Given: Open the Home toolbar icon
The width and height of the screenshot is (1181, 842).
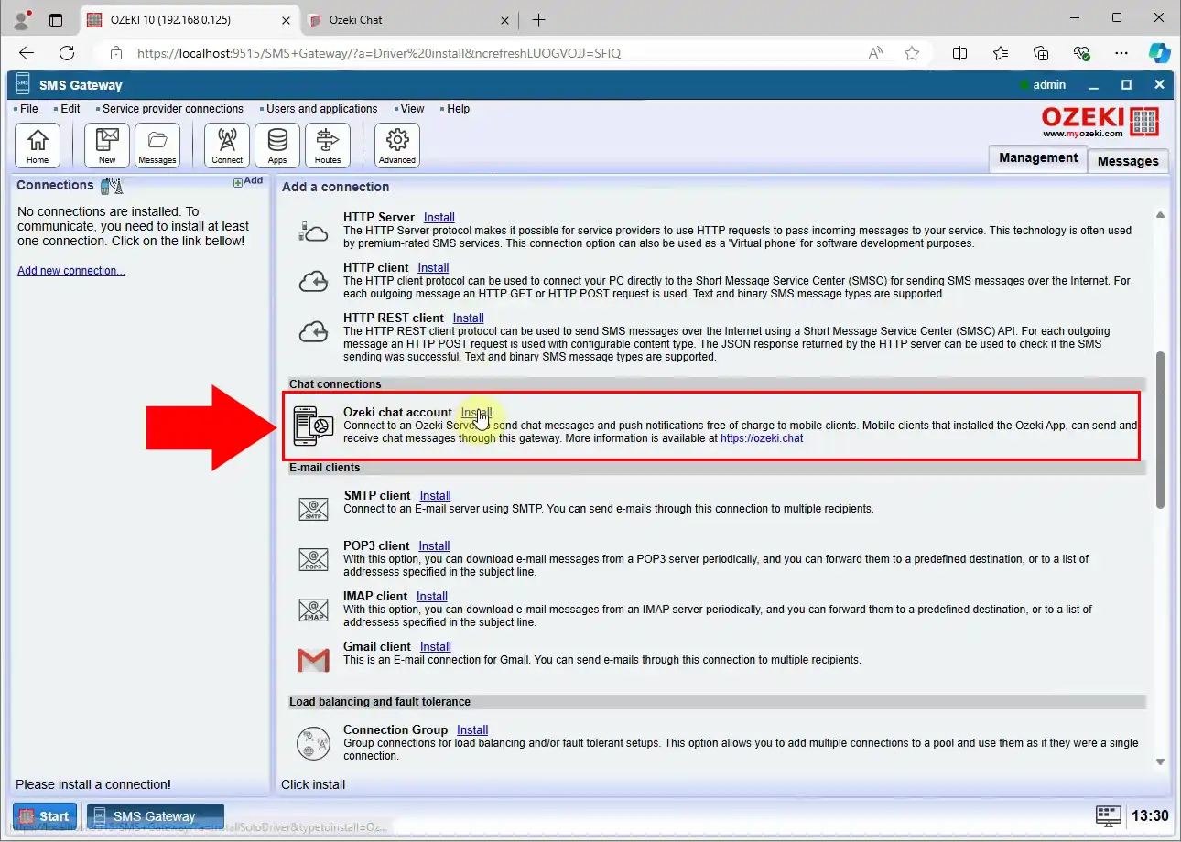Looking at the screenshot, I should click(x=38, y=146).
